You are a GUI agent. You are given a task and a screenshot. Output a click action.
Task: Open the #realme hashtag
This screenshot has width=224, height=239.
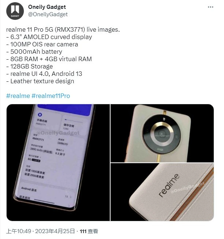(18, 96)
